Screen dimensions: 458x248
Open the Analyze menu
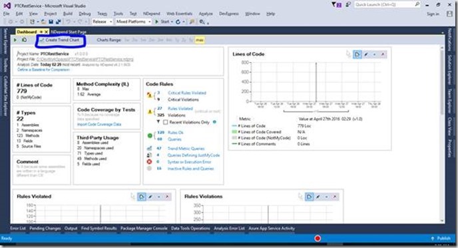click(x=206, y=14)
